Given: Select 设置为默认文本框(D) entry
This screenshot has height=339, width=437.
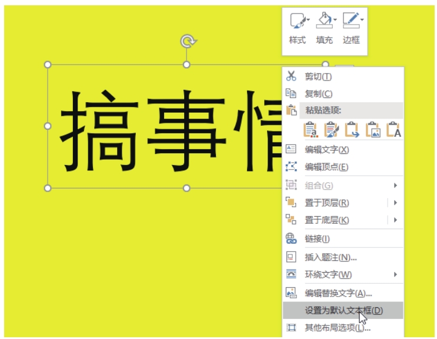Looking at the screenshot, I should click(x=343, y=310).
